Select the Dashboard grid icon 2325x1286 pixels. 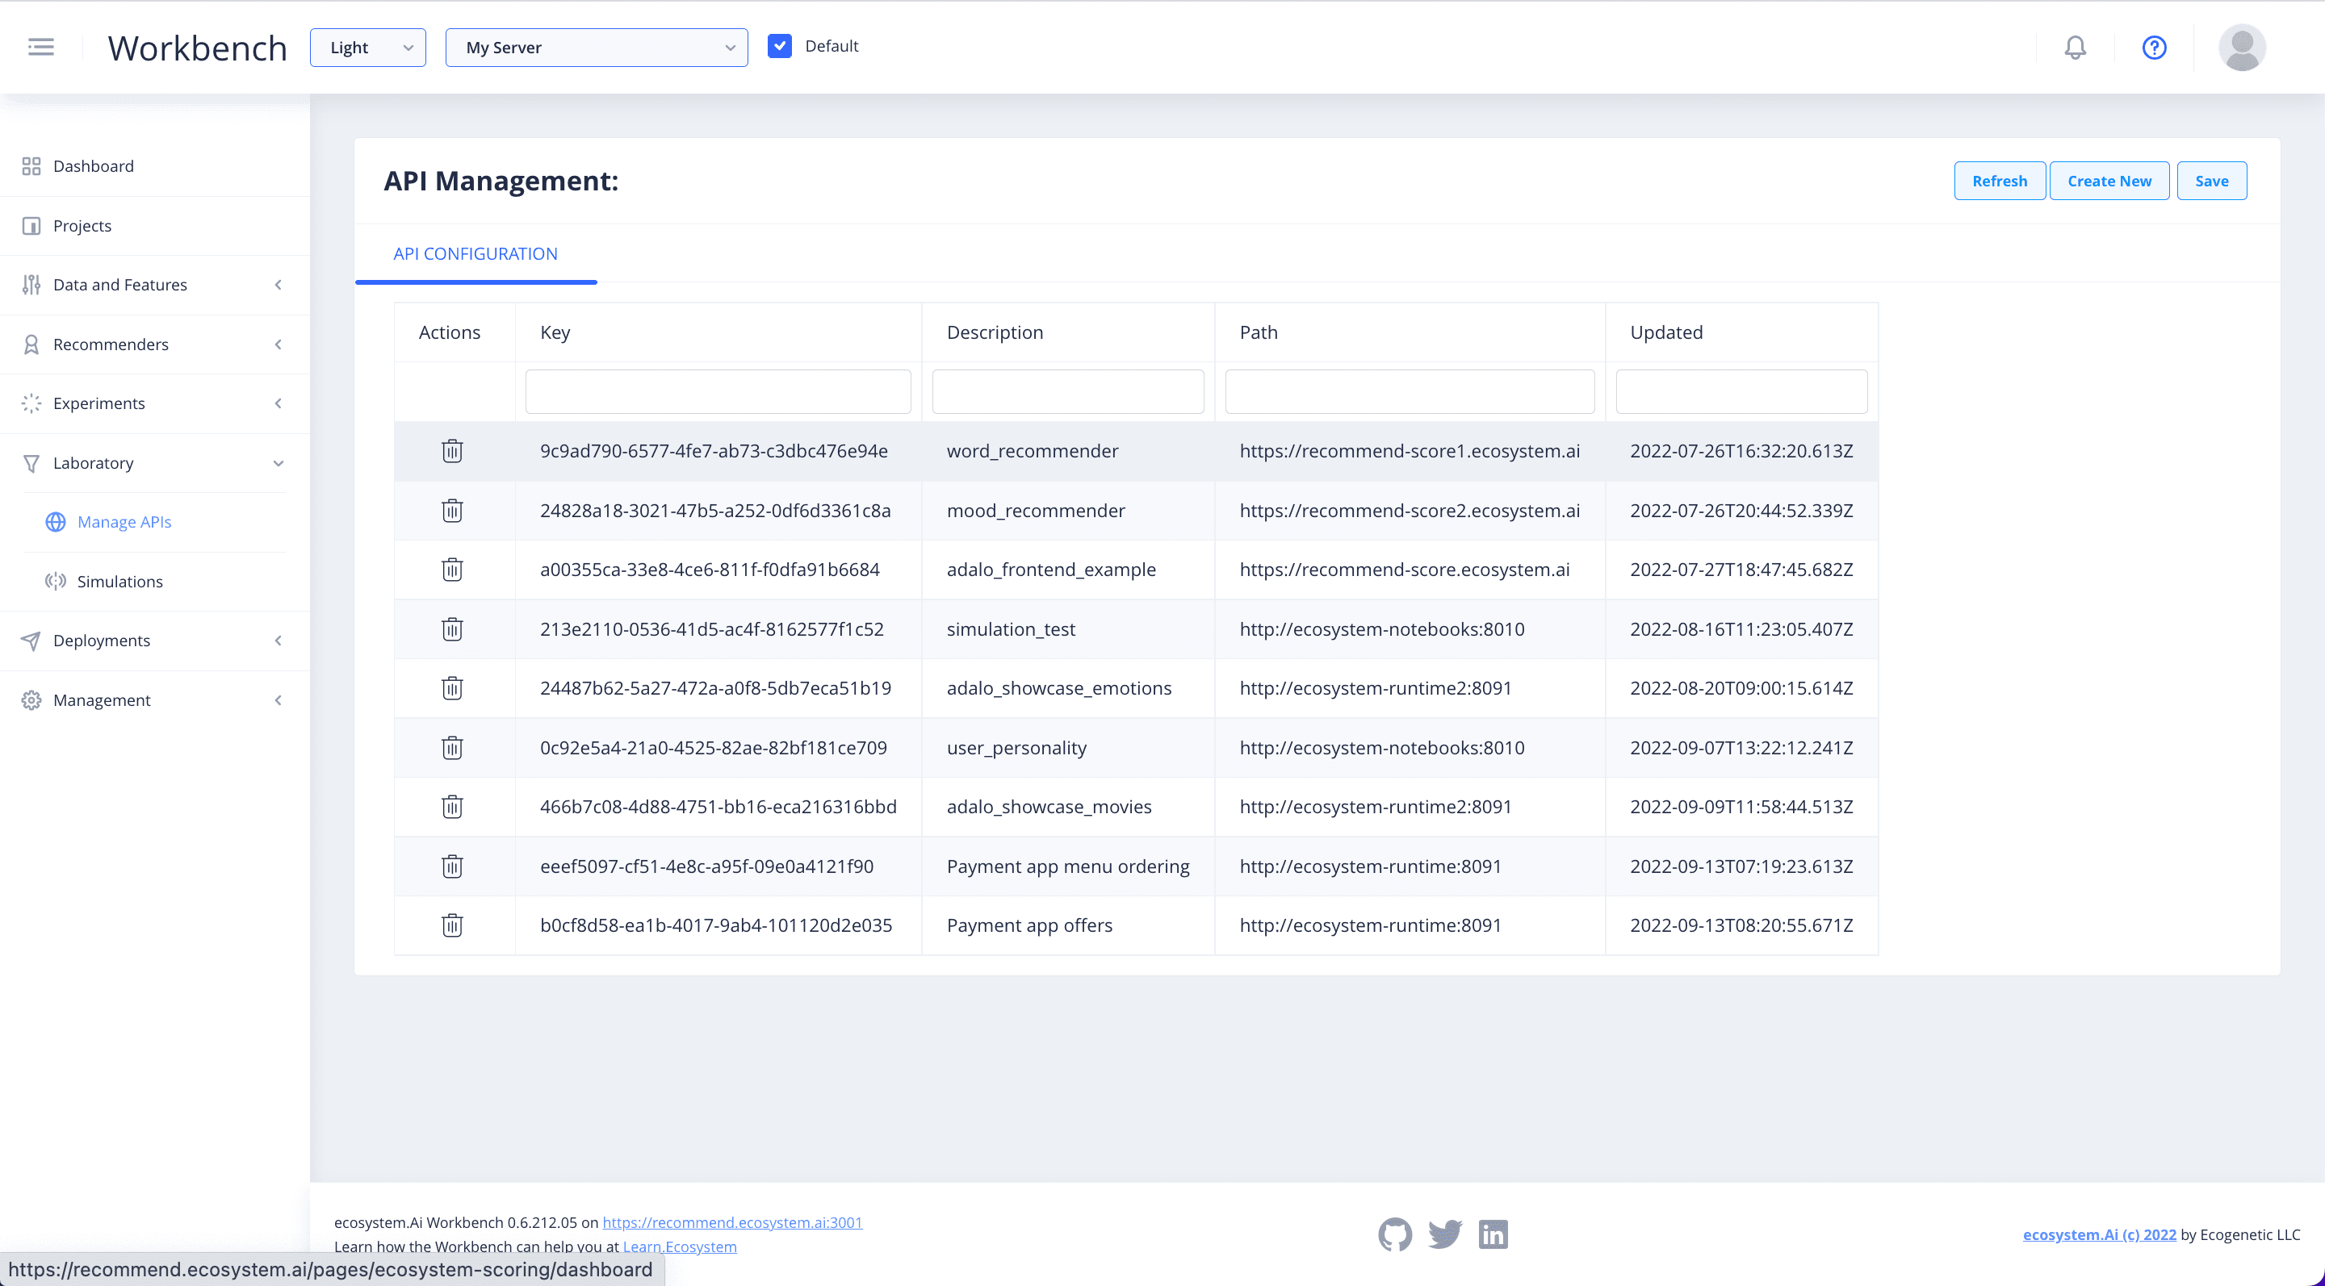point(31,166)
